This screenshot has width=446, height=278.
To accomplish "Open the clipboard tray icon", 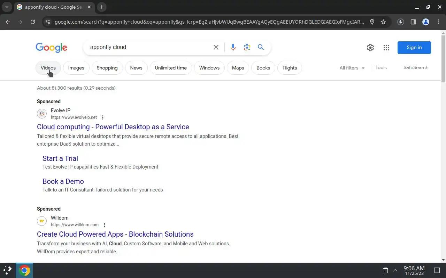I will 385,270.
